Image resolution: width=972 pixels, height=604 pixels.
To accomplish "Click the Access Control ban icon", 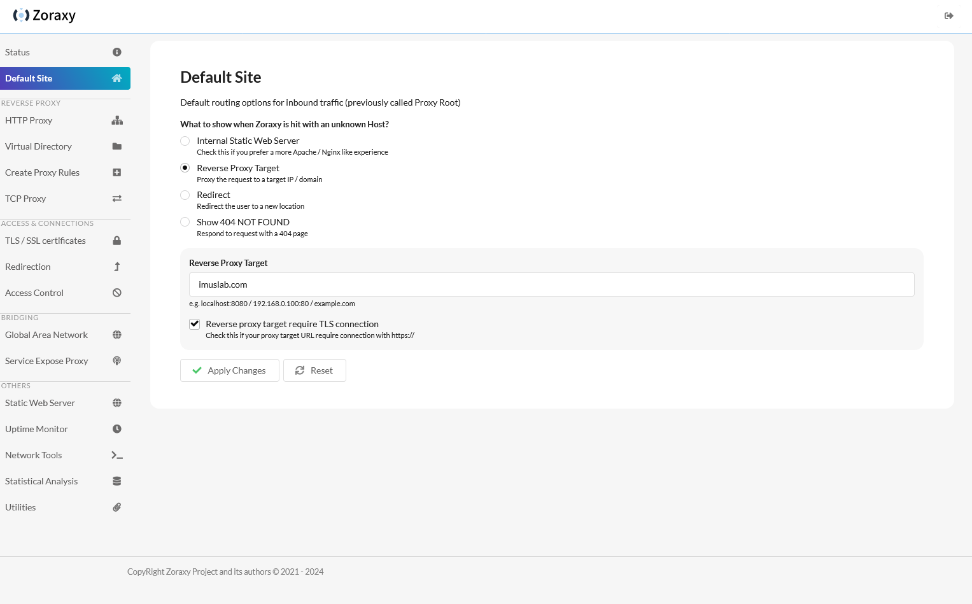I will click(x=116, y=292).
